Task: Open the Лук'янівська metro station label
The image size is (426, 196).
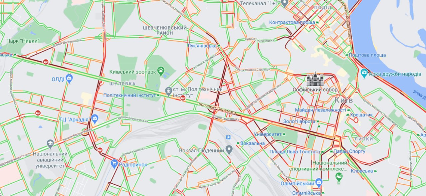Action: click(202, 46)
